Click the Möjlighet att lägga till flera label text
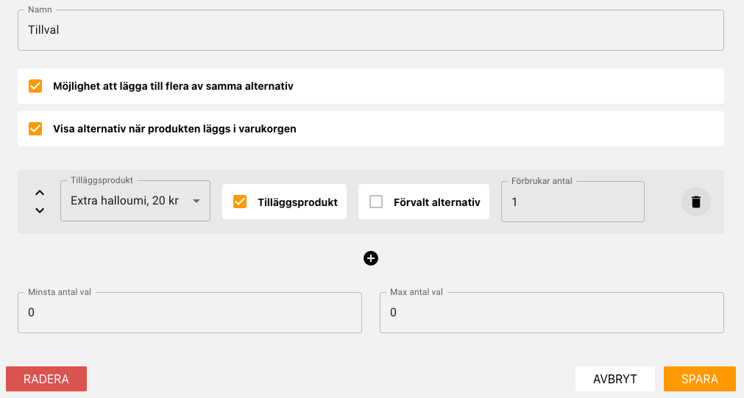 pos(173,86)
